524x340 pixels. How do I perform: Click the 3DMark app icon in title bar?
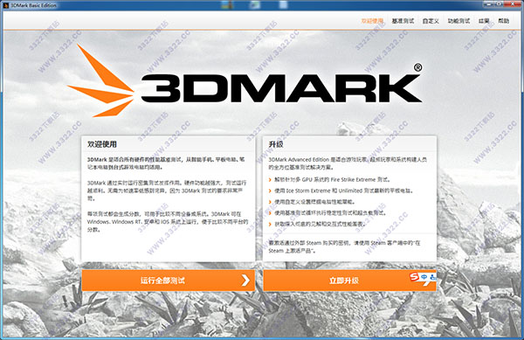pos(6,5)
